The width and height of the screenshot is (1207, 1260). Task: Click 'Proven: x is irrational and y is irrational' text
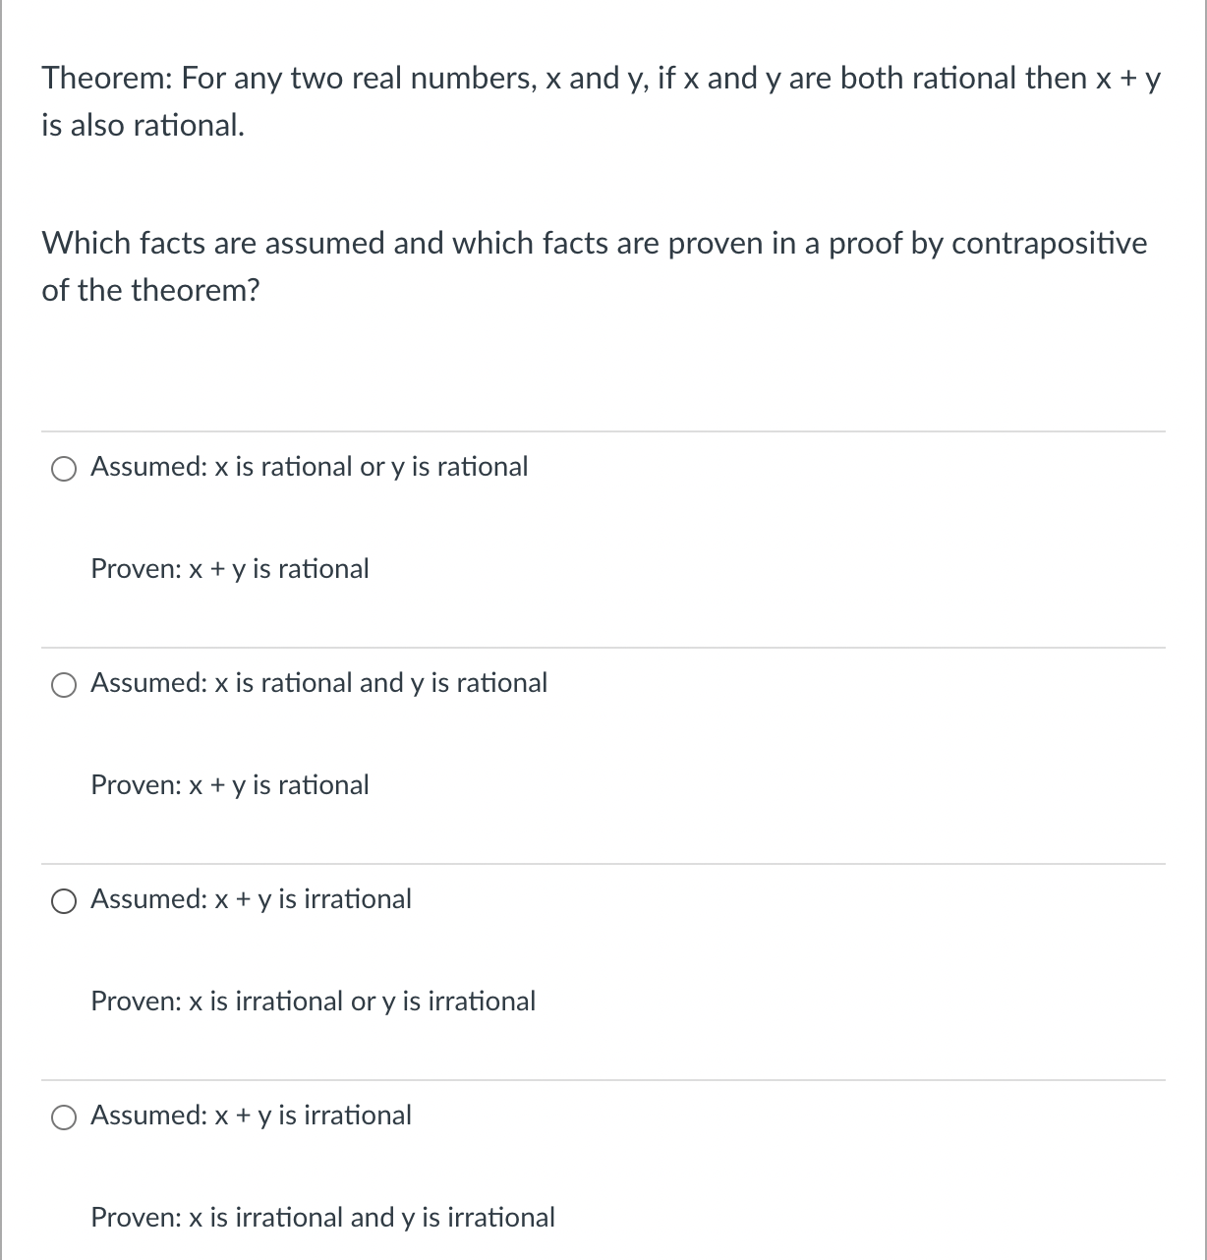click(x=322, y=1218)
